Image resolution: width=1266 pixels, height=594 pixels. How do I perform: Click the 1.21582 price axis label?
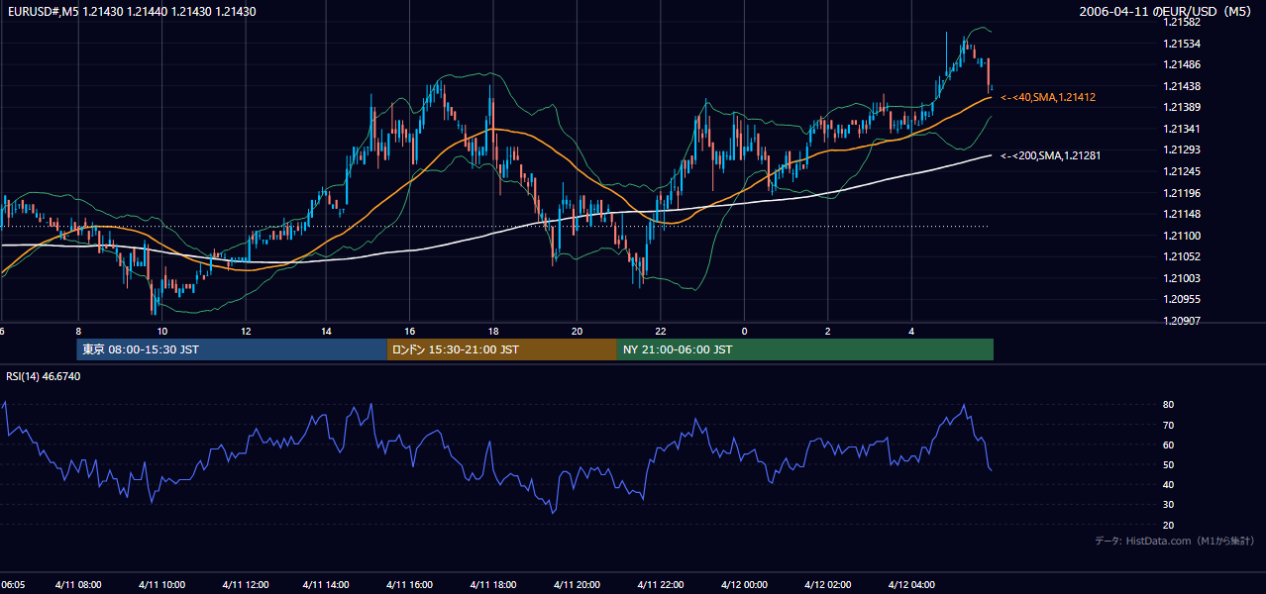click(1182, 22)
